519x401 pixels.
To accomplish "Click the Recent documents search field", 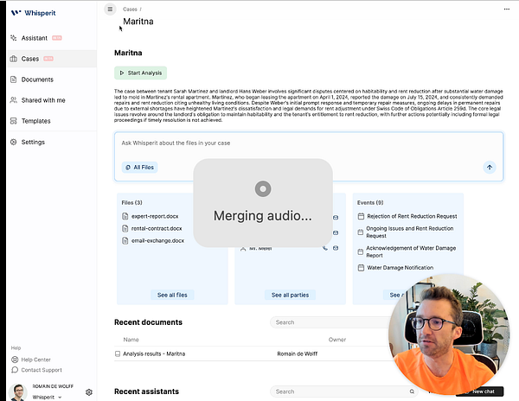I will (x=331, y=322).
